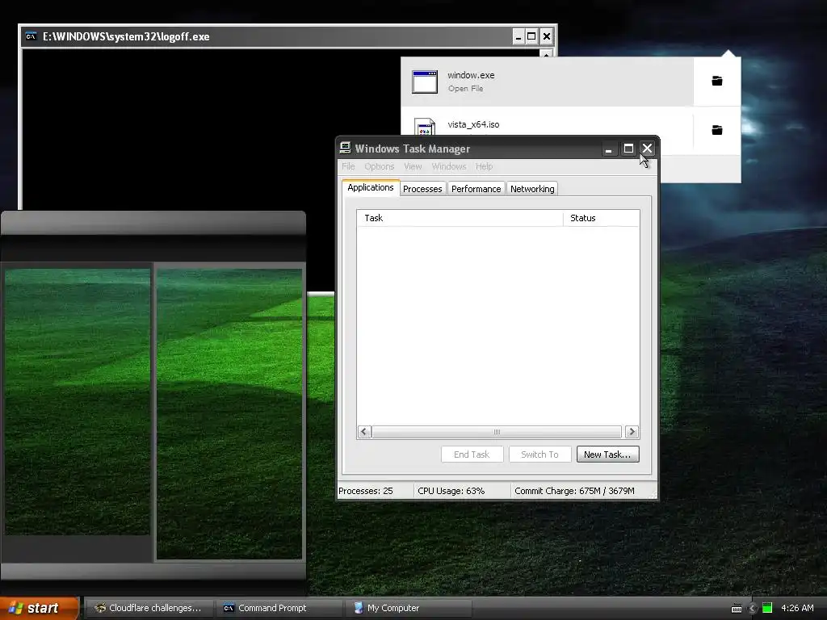Click the keyboard icon in system tray
Screen dimensions: 827x620
click(x=737, y=609)
